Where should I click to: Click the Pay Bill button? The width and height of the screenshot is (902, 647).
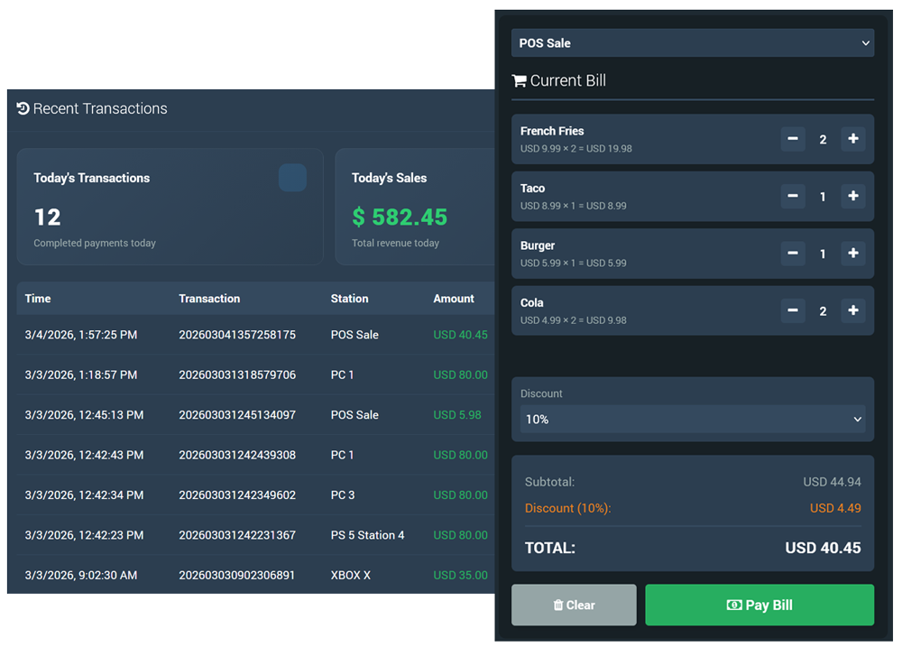(x=759, y=605)
